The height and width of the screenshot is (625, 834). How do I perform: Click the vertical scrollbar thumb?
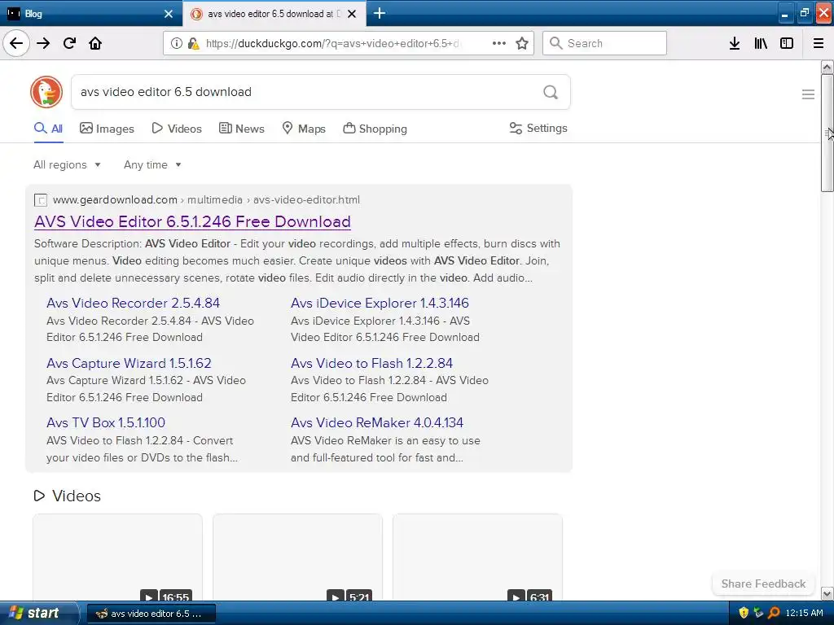827,133
